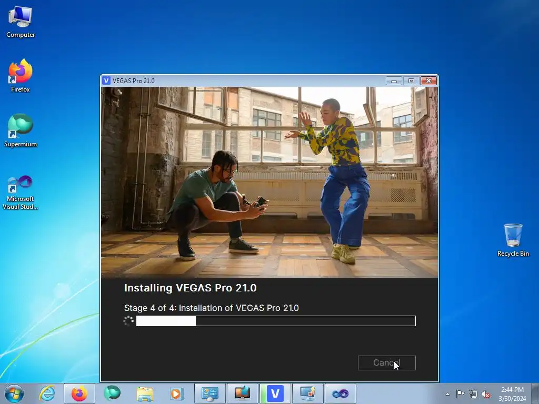
Task: Select the Computer desktop icon
Action: 21,22
